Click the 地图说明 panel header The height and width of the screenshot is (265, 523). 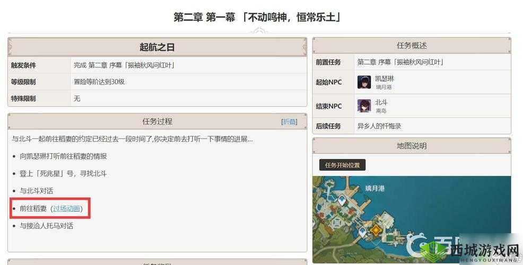[x=412, y=146]
